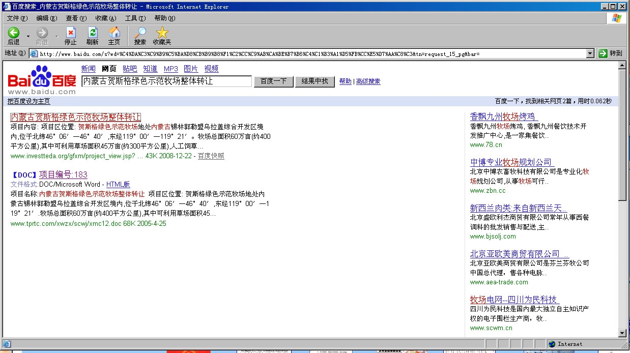Open ad link 牧场电网--四川为民科技
Image resolution: width=630 pixels, height=353 pixels.
pos(514,300)
